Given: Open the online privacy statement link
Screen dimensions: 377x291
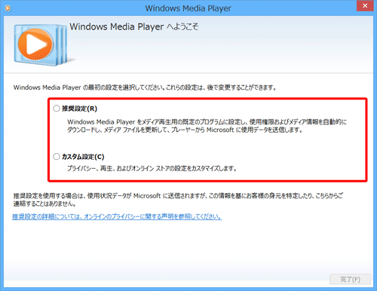Looking at the screenshot, I should (117, 216).
